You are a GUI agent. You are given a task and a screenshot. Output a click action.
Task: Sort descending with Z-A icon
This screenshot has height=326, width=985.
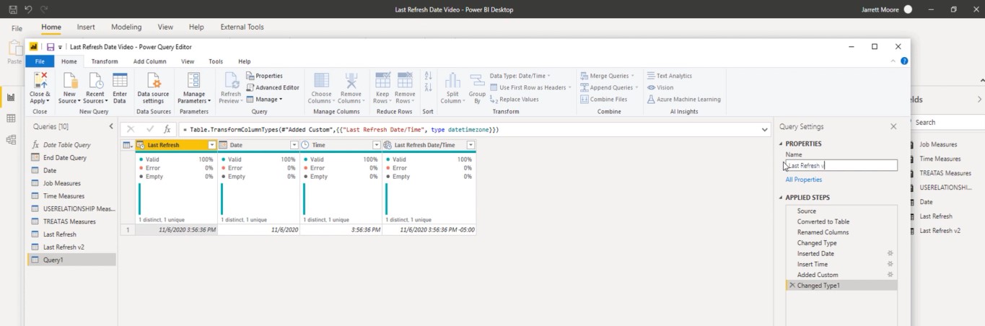point(428,87)
